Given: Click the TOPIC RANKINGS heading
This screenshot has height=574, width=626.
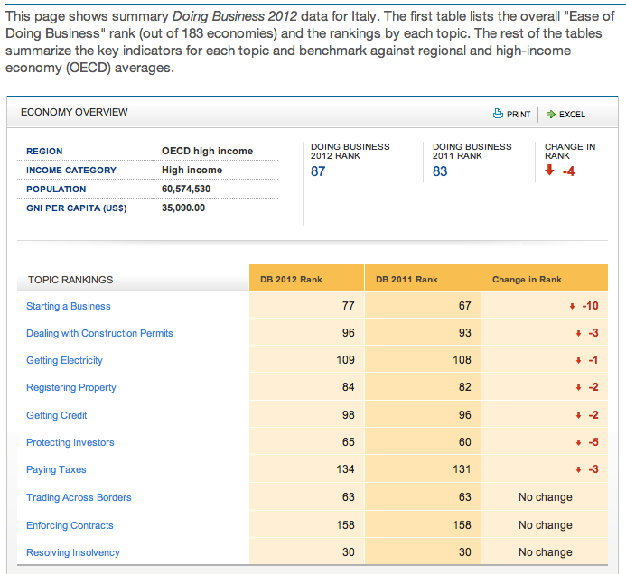Looking at the screenshot, I should point(70,280).
